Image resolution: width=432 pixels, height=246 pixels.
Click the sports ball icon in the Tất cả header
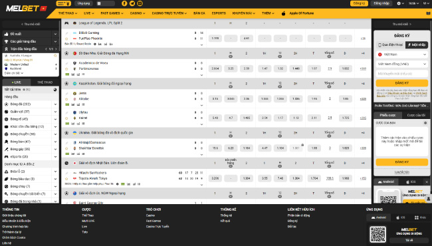click(x=55, y=90)
